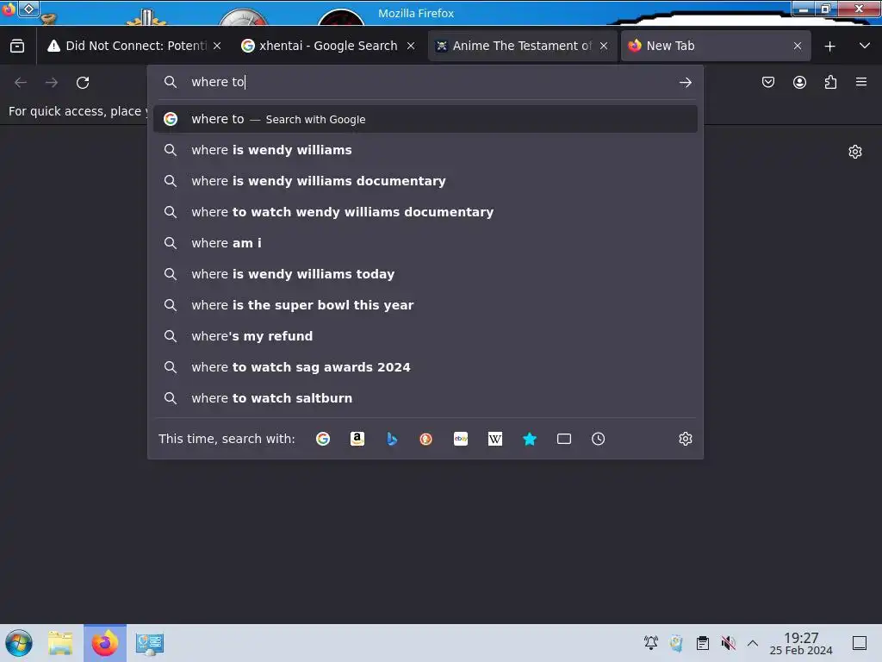The image size is (882, 662).
Task: Choose 'where to watch sag awards 2024'
Action: [x=425, y=367]
